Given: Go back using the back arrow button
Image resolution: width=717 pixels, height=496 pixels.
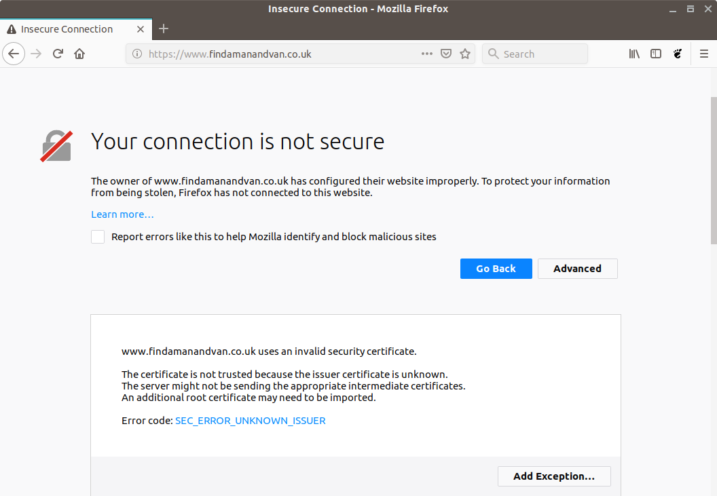Looking at the screenshot, I should 14,54.
